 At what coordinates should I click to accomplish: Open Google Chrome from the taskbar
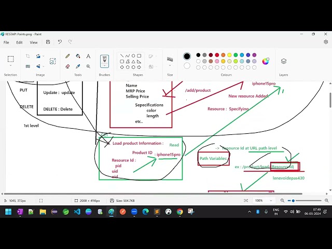pos(179,212)
